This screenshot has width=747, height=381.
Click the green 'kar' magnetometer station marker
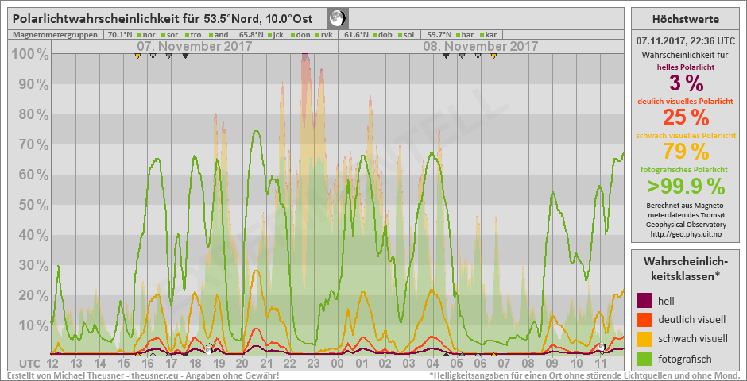pos(482,35)
